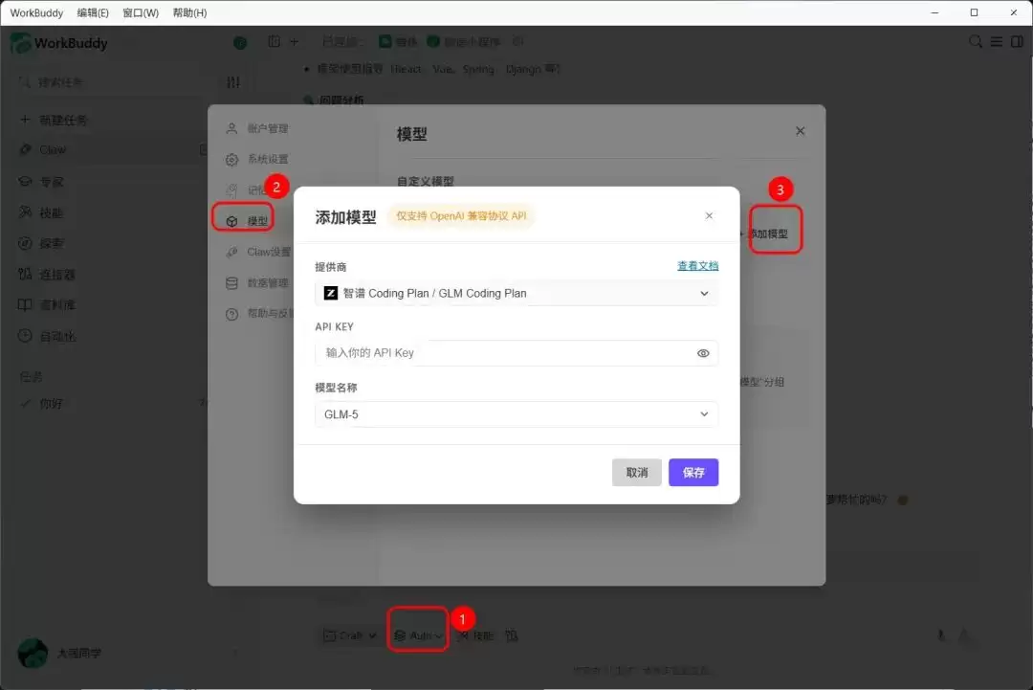
Task: Click the 新建任务 plus item in the main sidebar
Action: point(54,120)
